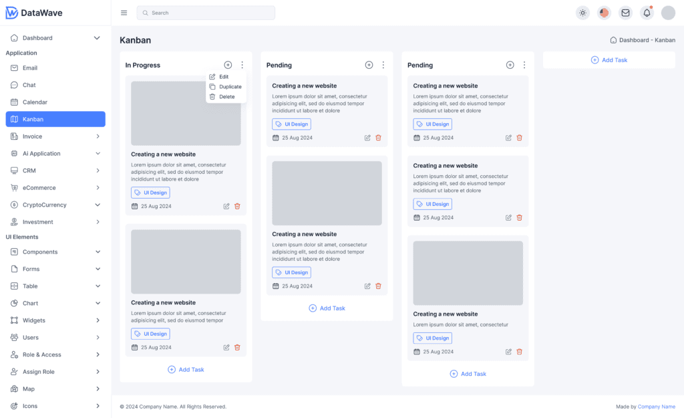Click the Company Name footer link

(x=656, y=407)
